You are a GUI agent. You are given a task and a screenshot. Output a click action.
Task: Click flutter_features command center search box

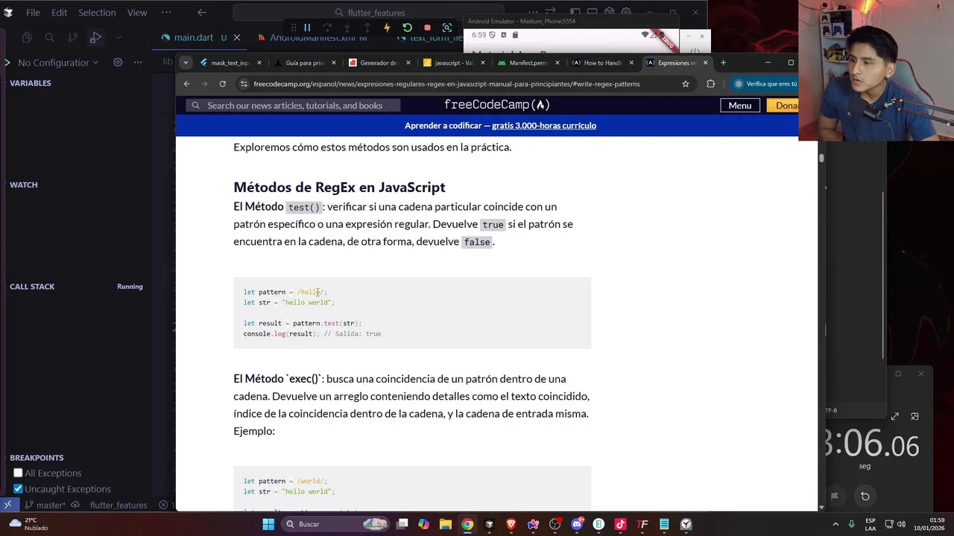click(x=370, y=13)
